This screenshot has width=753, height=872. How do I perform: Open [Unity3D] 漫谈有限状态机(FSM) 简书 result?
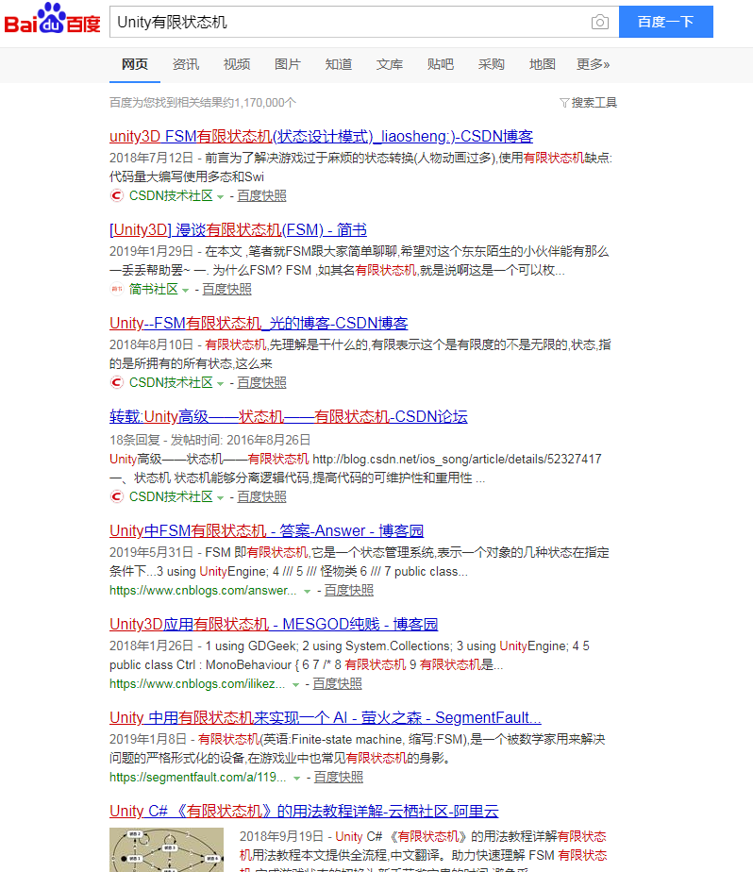[x=238, y=229]
